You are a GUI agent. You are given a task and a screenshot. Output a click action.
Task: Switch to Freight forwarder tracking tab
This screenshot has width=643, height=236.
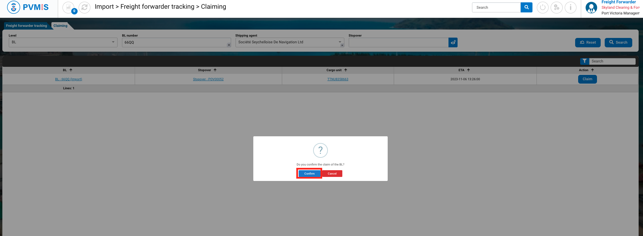[x=27, y=26]
